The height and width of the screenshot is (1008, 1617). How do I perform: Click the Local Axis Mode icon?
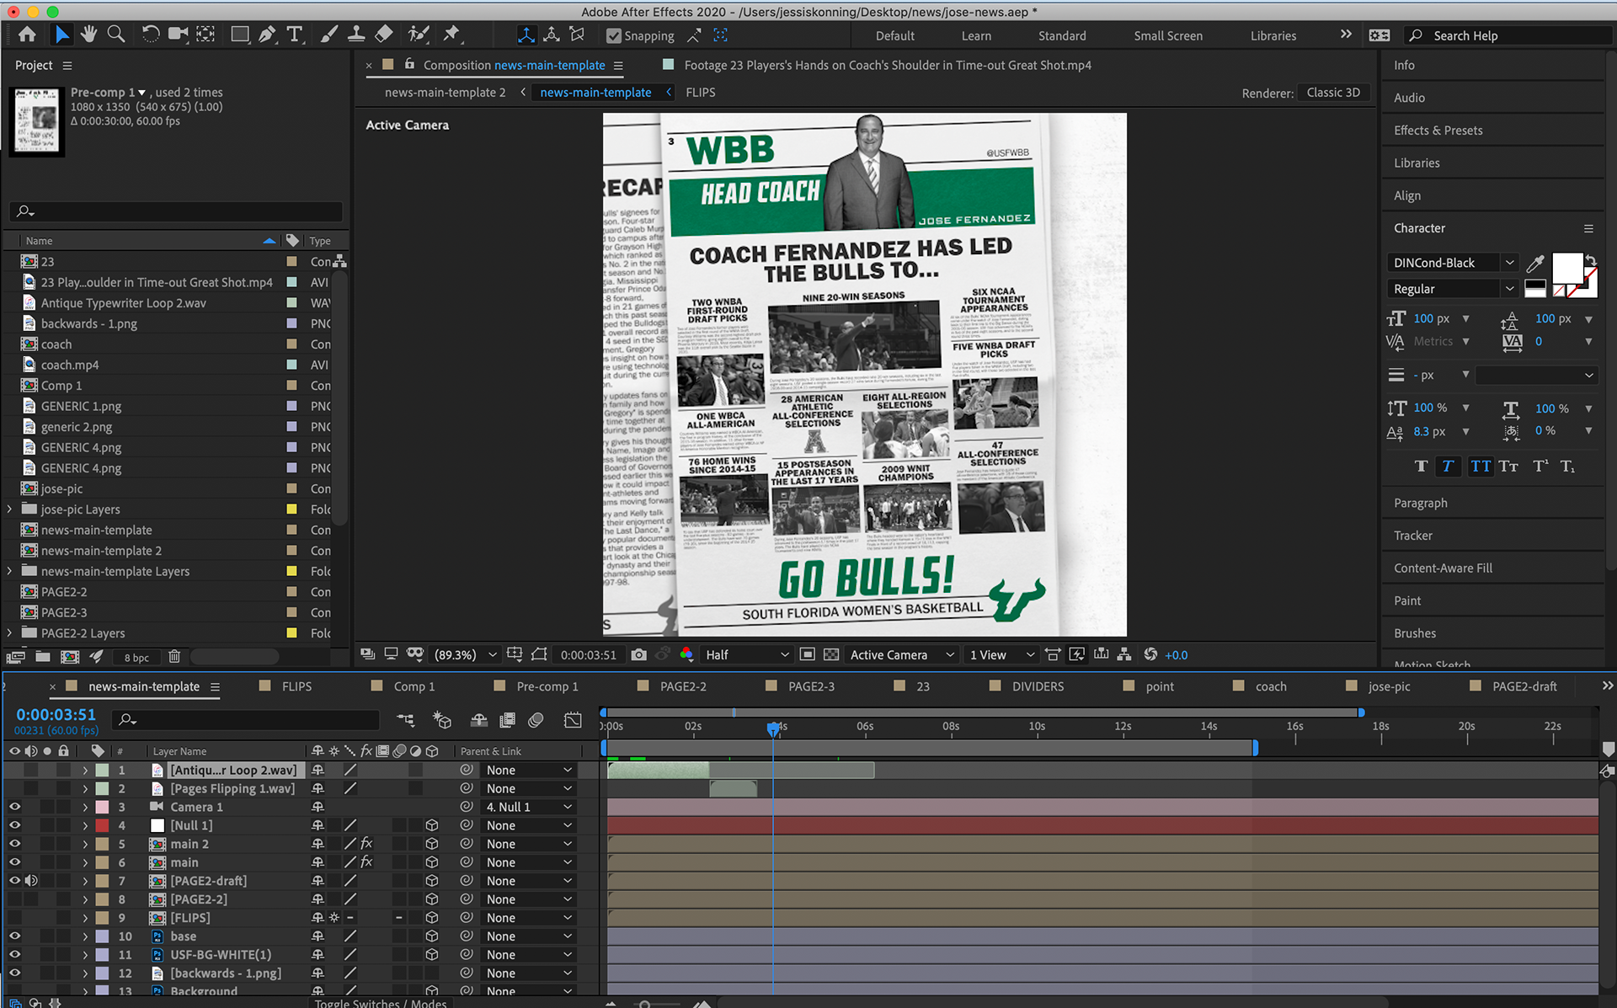[x=526, y=35]
